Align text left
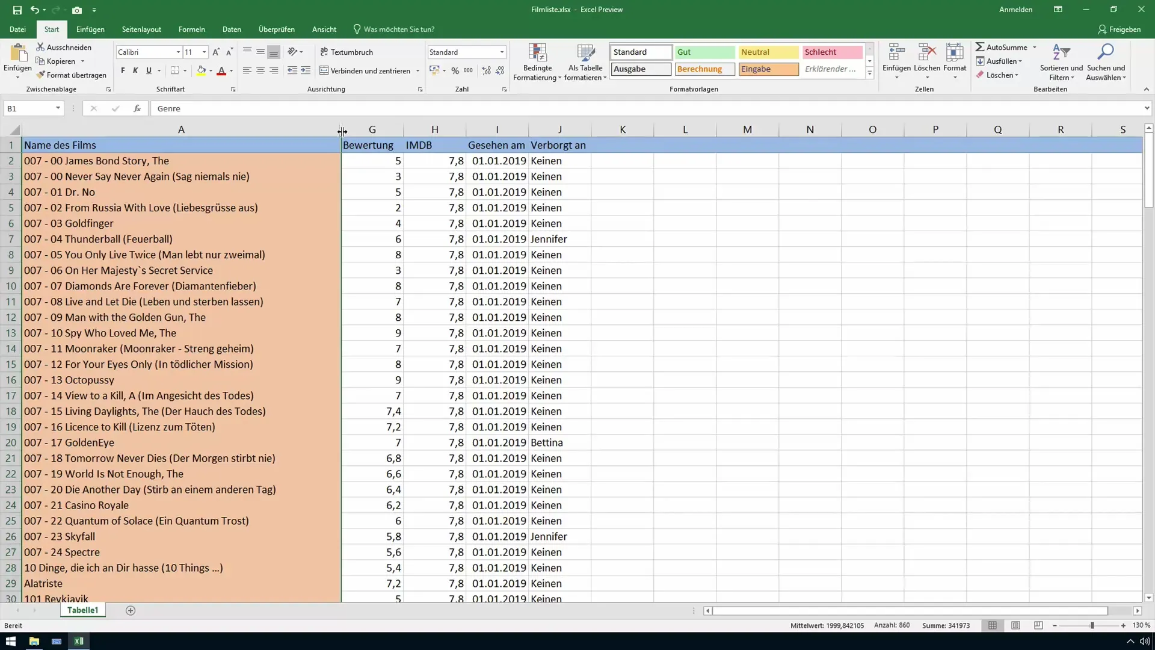1155x650 pixels. (247, 70)
